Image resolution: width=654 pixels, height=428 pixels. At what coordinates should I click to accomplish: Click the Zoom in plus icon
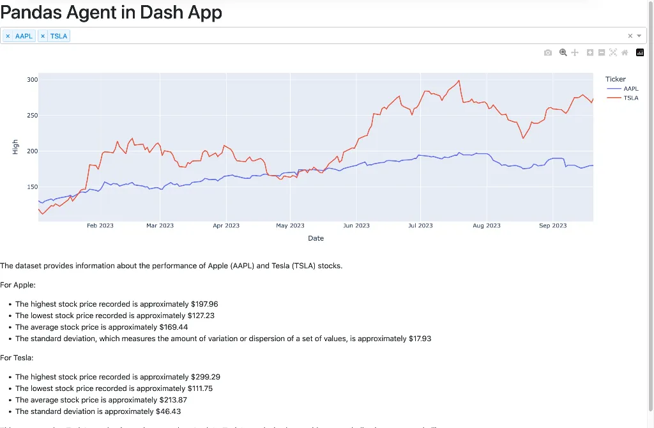[590, 52]
